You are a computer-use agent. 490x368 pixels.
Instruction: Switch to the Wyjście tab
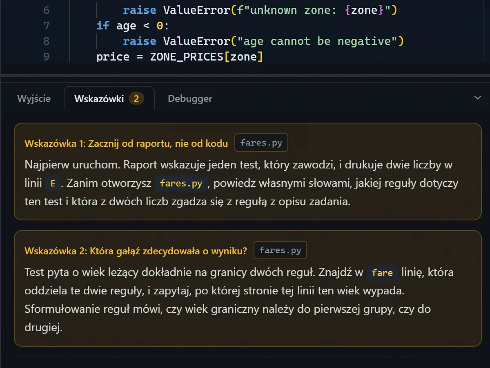point(34,99)
